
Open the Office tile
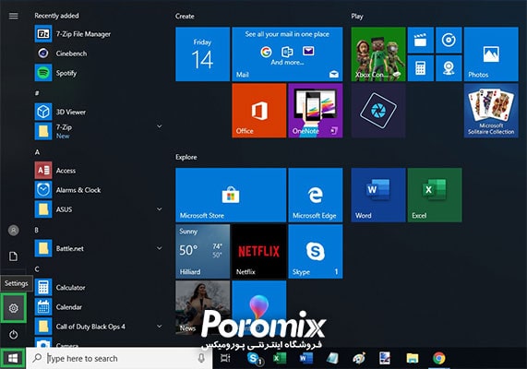pyautogui.click(x=259, y=111)
